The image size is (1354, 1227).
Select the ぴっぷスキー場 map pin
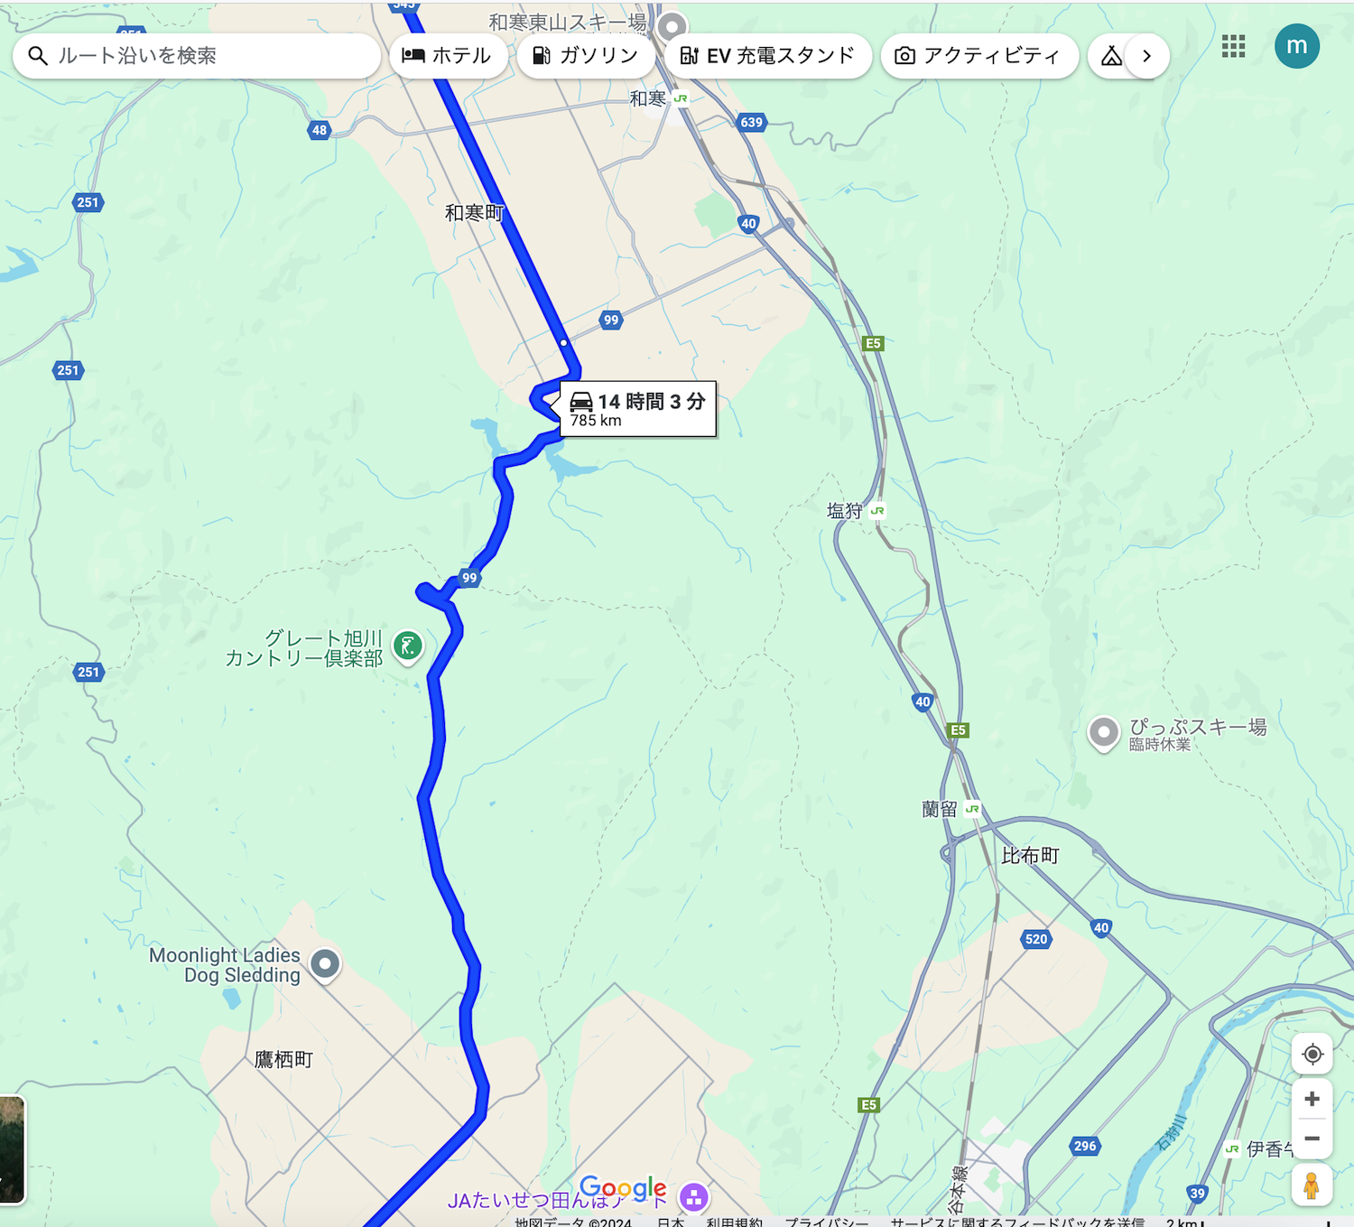1103,733
